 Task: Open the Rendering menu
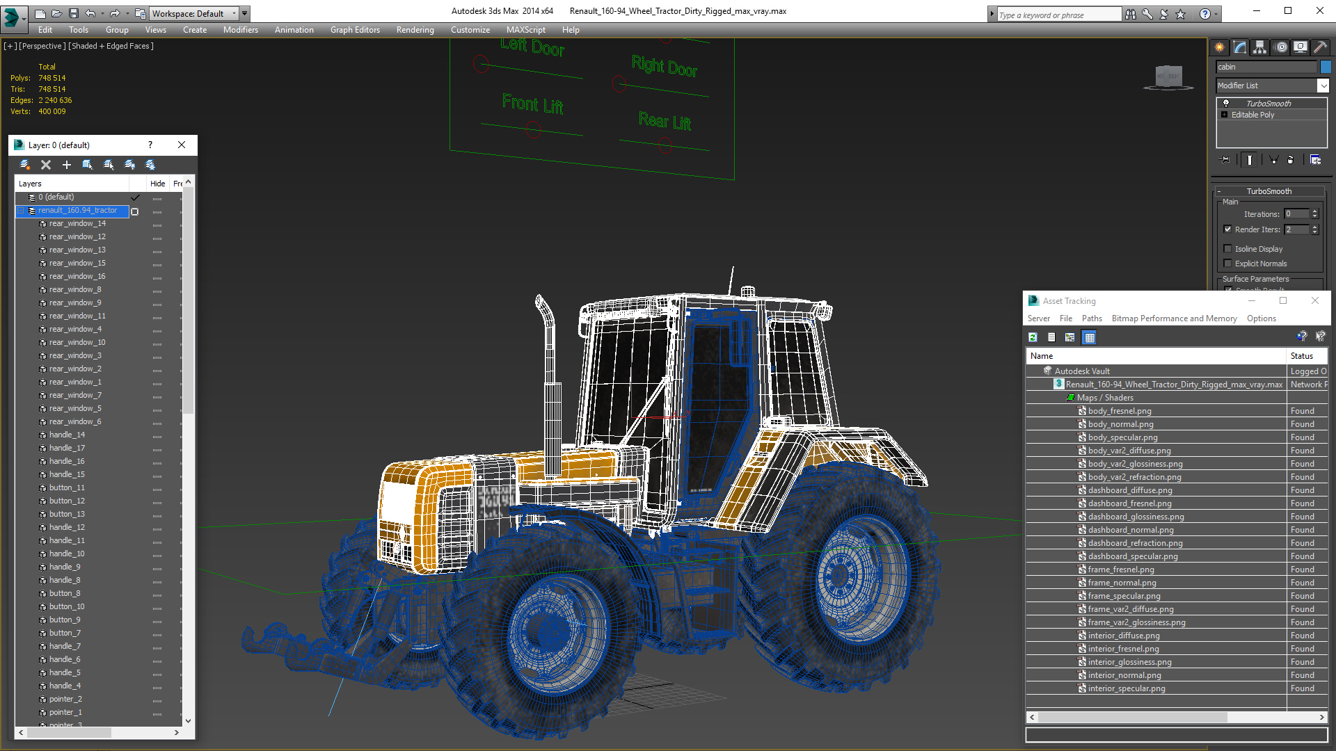coord(415,30)
